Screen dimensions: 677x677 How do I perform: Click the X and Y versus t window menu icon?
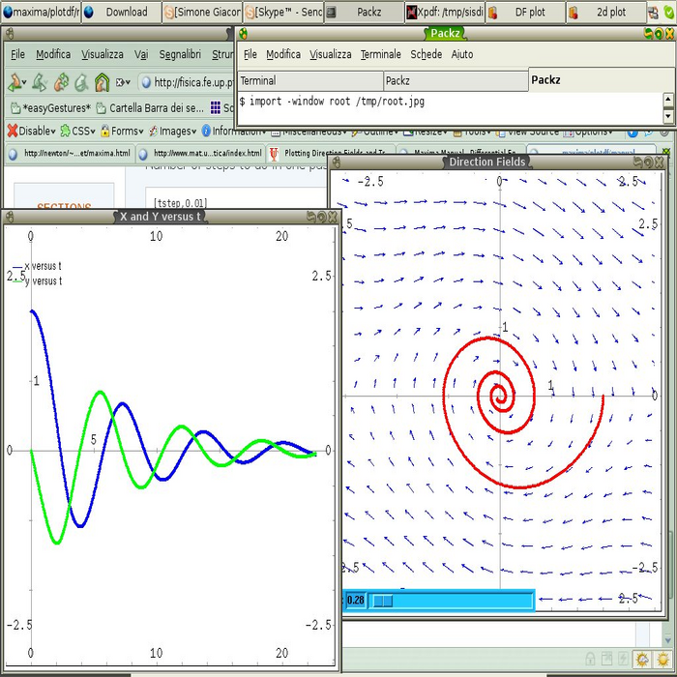(x=10, y=217)
